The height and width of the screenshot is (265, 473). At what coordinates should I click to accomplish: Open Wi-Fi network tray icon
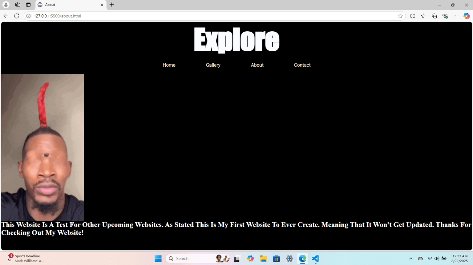[430, 259]
